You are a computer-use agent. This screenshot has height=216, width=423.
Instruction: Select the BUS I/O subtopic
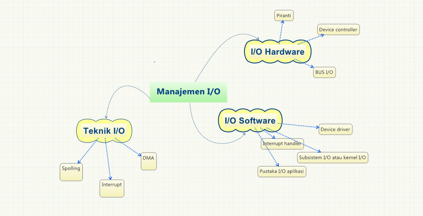(324, 73)
